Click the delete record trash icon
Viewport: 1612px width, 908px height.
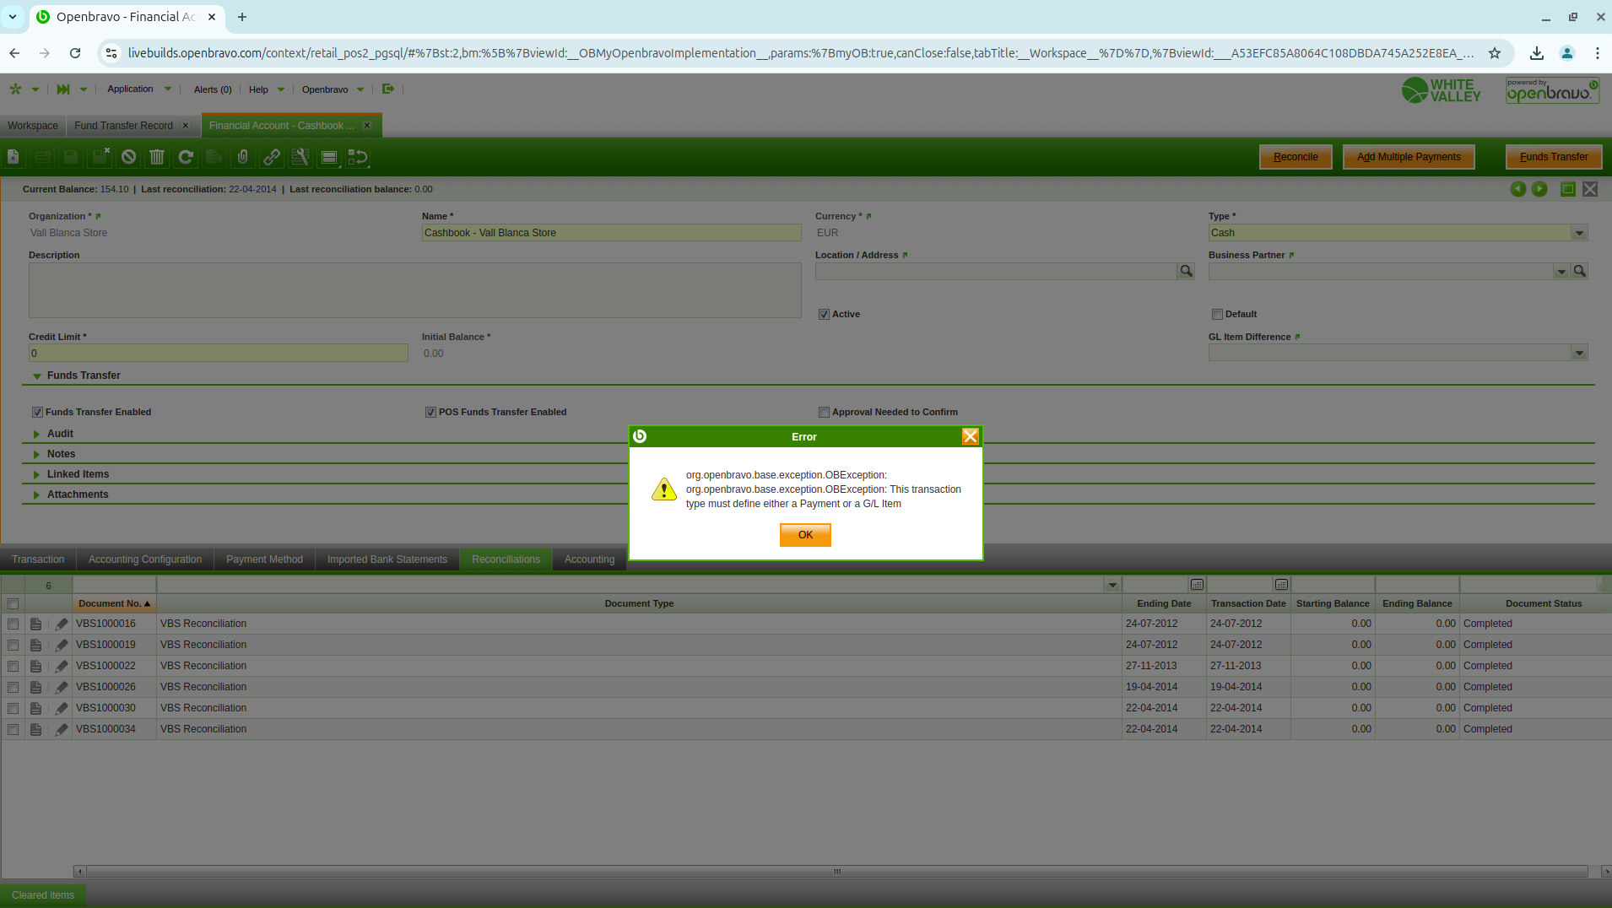click(x=157, y=157)
